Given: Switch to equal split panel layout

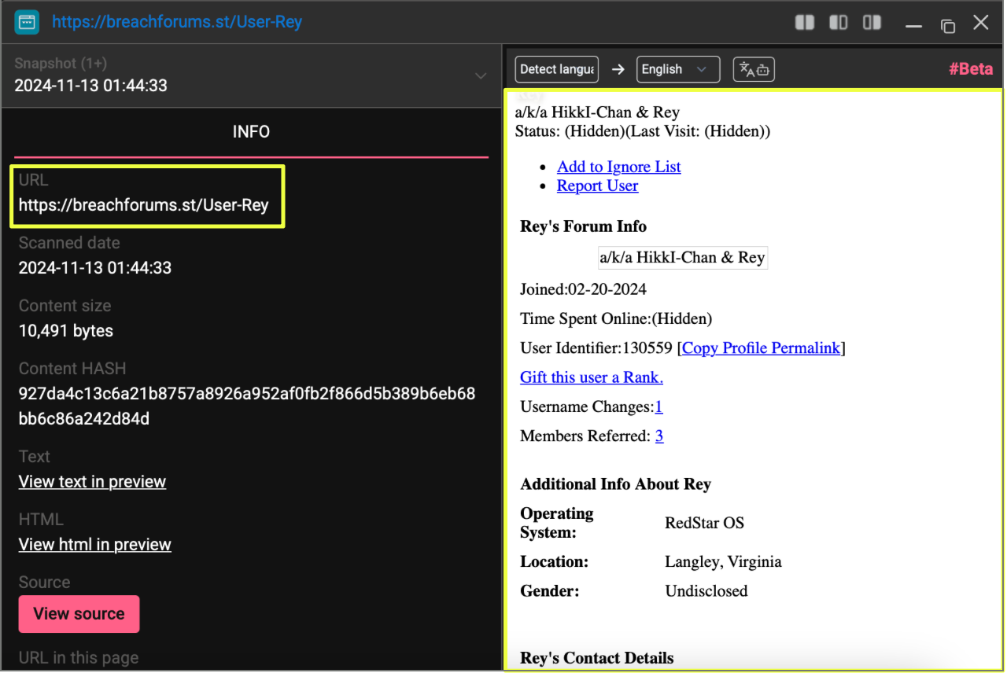Looking at the screenshot, I should 805,23.
